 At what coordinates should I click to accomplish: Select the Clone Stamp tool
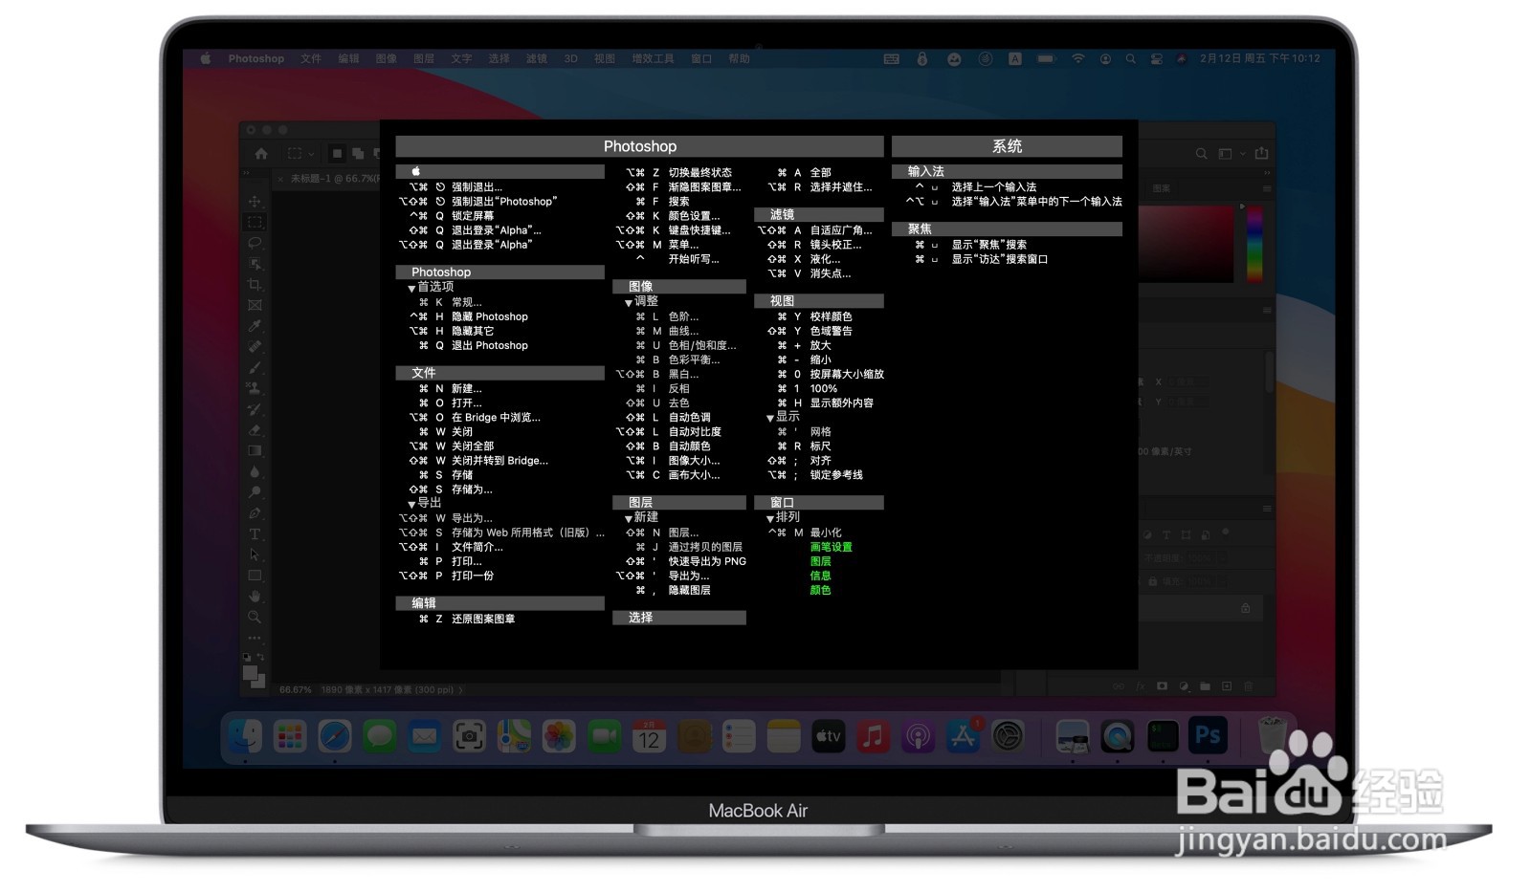point(255,388)
